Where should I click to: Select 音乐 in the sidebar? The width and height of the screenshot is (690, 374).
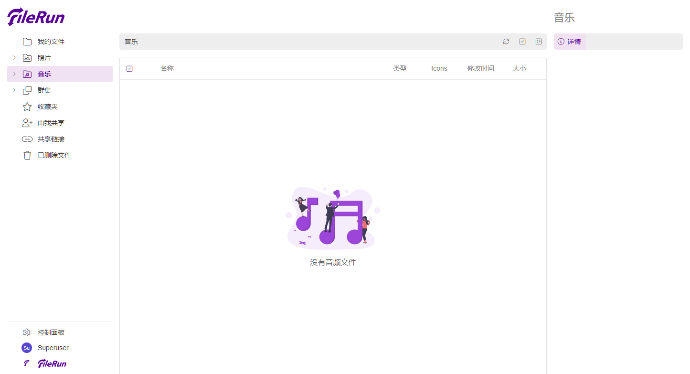pyautogui.click(x=60, y=74)
